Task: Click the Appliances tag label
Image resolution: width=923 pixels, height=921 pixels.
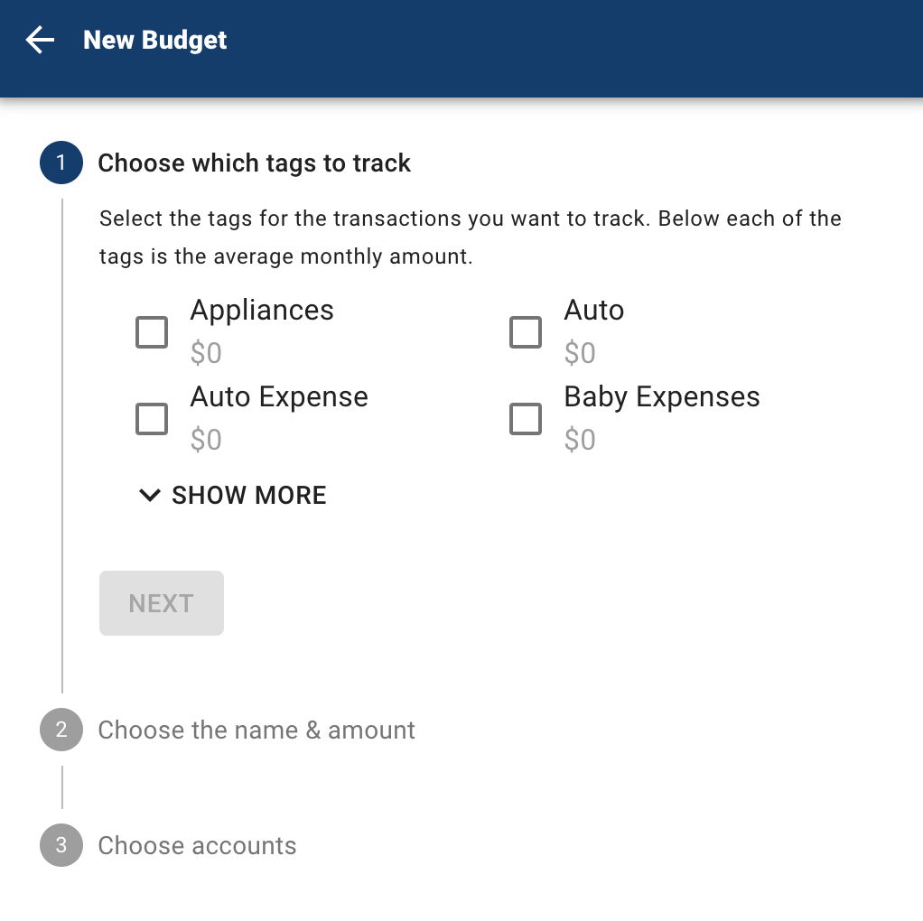Action: [x=262, y=311]
